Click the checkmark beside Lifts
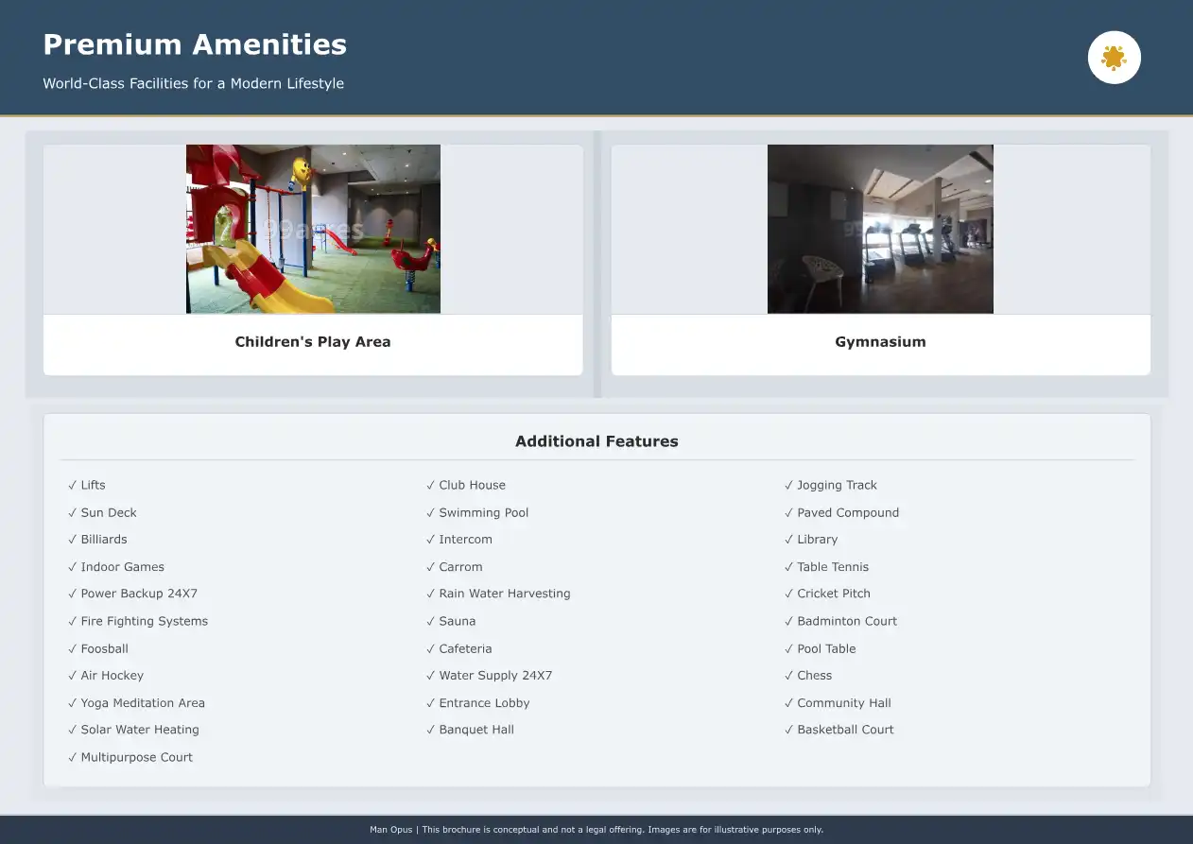Image resolution: width=1193 pixels, height=844 pixels. click(x=72, y=485)
